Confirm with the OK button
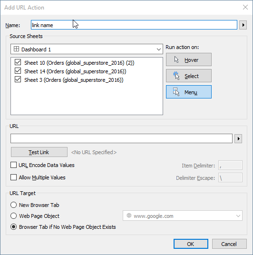Image resolution: width=253 pixels, height=255 pixels. 191,244
